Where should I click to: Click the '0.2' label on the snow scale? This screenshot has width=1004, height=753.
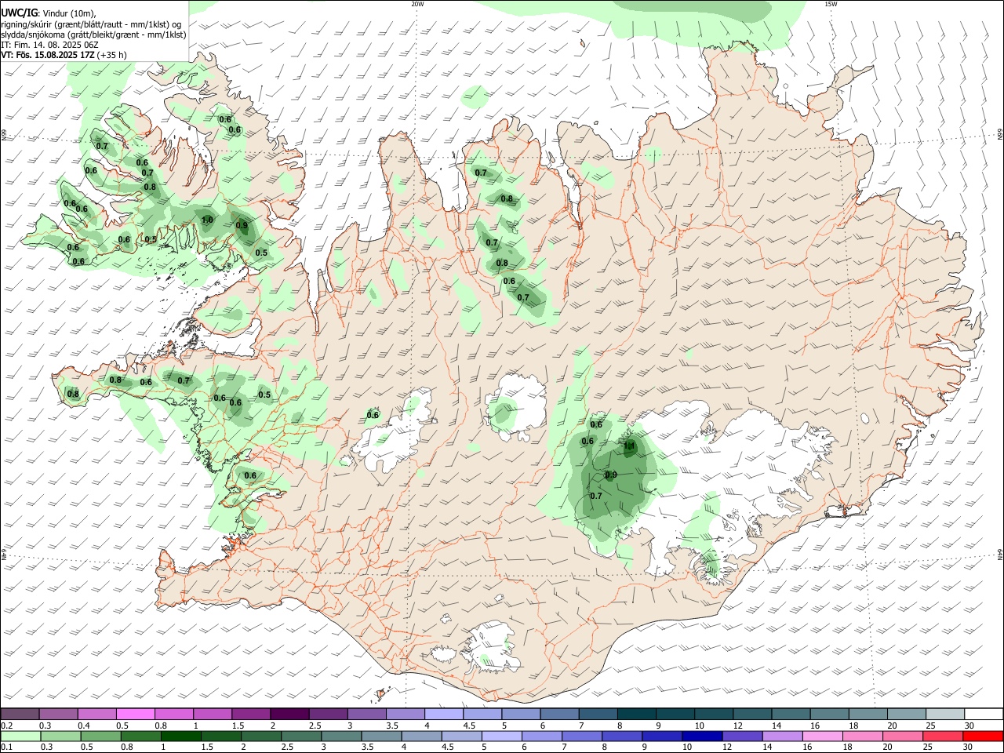click(x=6, y=726)
